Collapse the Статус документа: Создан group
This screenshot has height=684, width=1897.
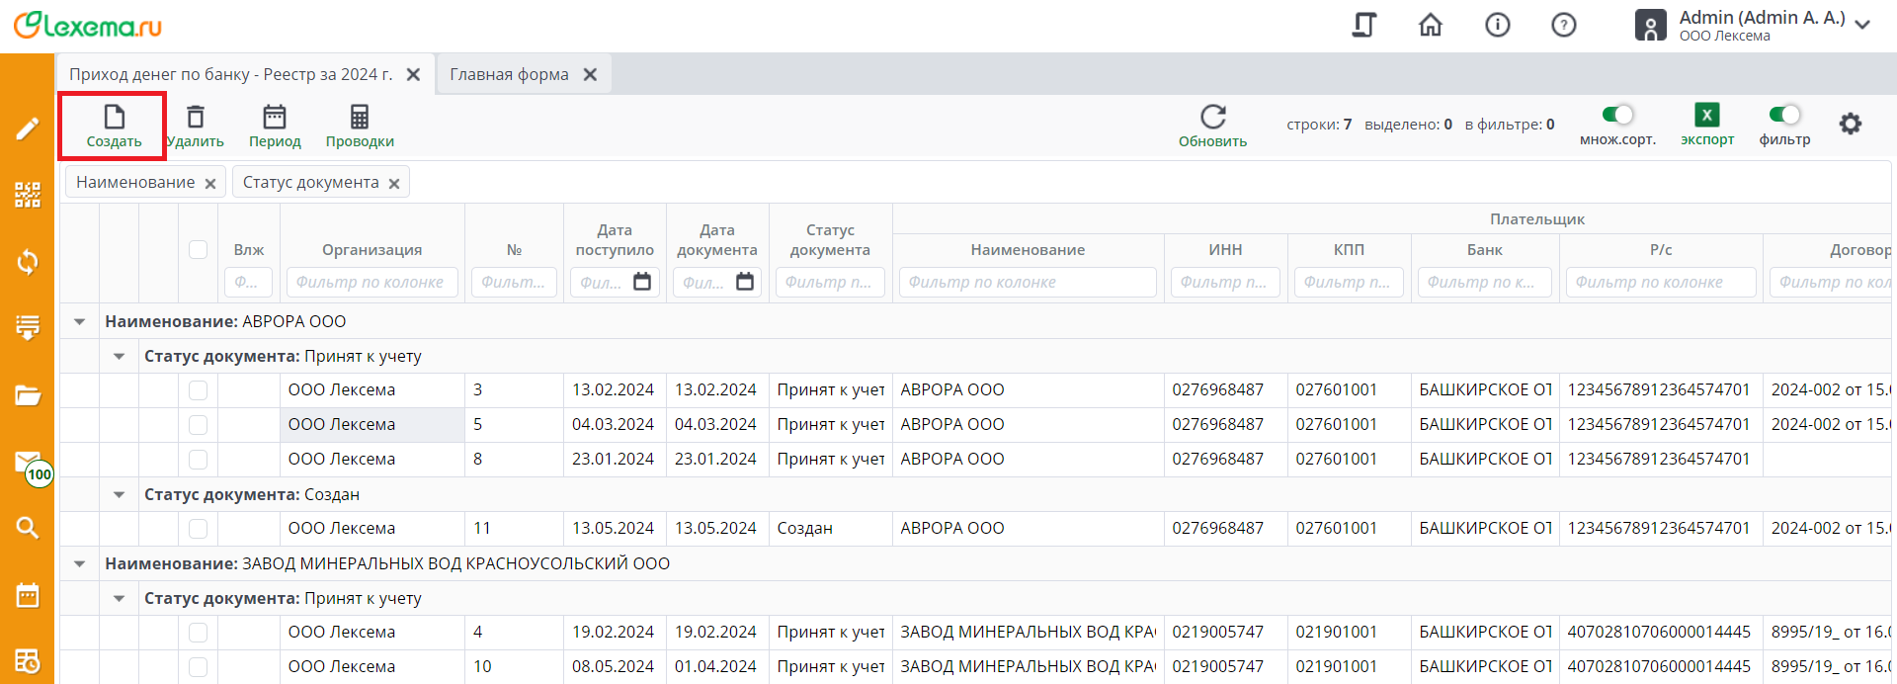coord(120,494)
